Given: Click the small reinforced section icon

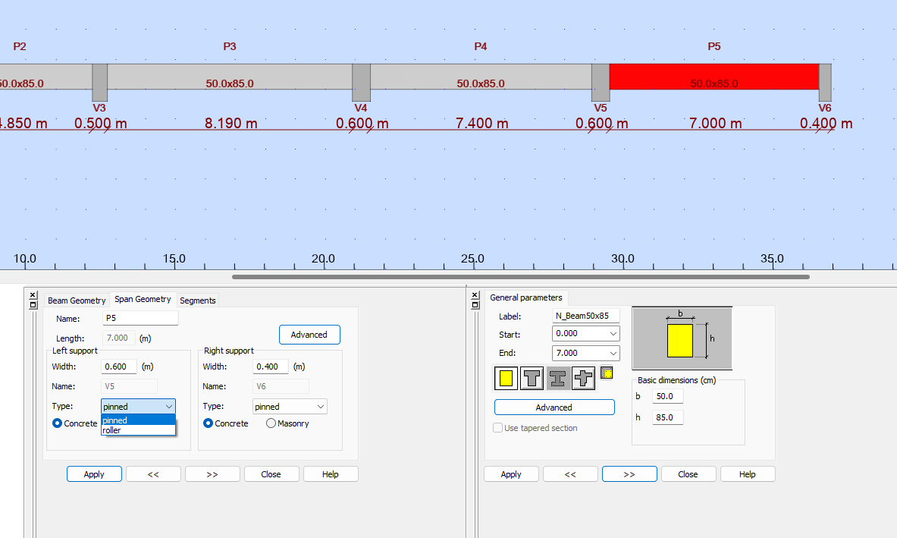Looking at the screenshot, I should click(607, 373).
